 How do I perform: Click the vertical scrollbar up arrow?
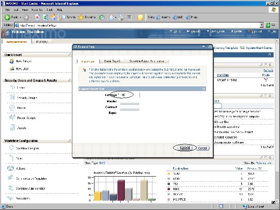pos(277,41)
